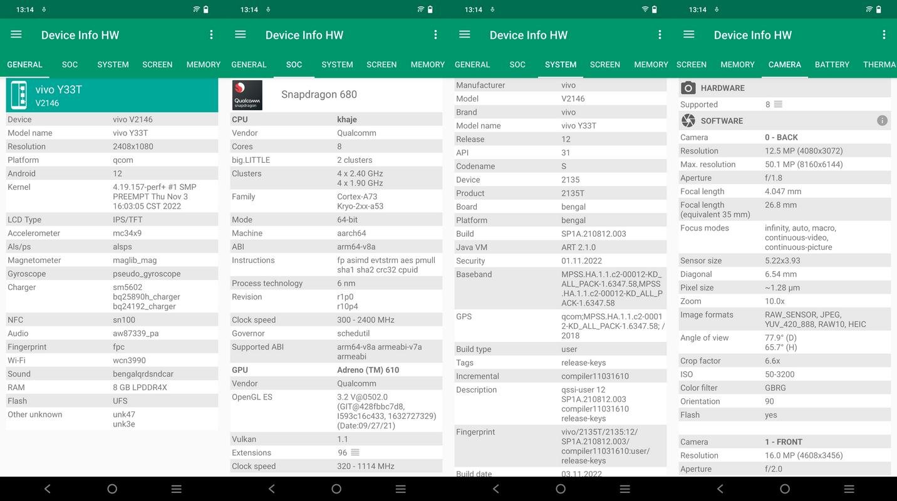897x501 pixels.
Task: Open three-dot menu in camera panel
Action: [x=884, y=34]
